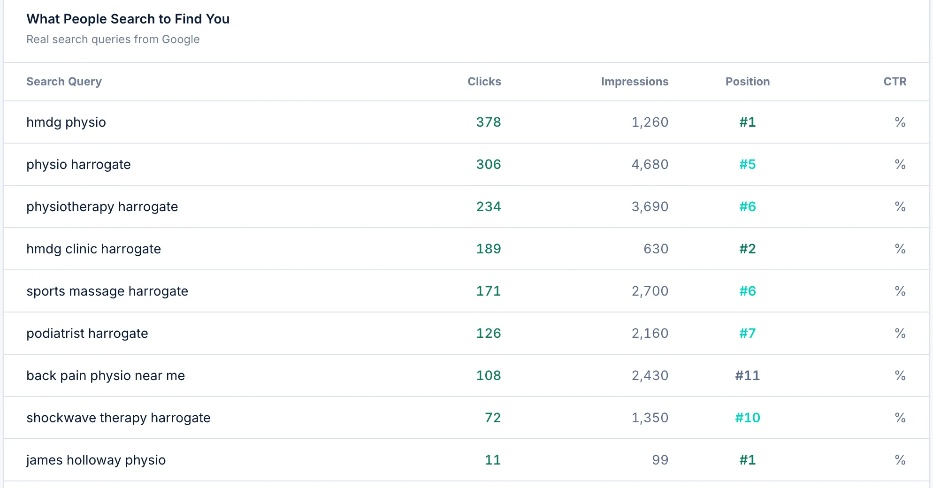This screenshot has width=933, height=488.
Task: Select 'hmdg clinic harrogate' row
Action: point(466,249)
